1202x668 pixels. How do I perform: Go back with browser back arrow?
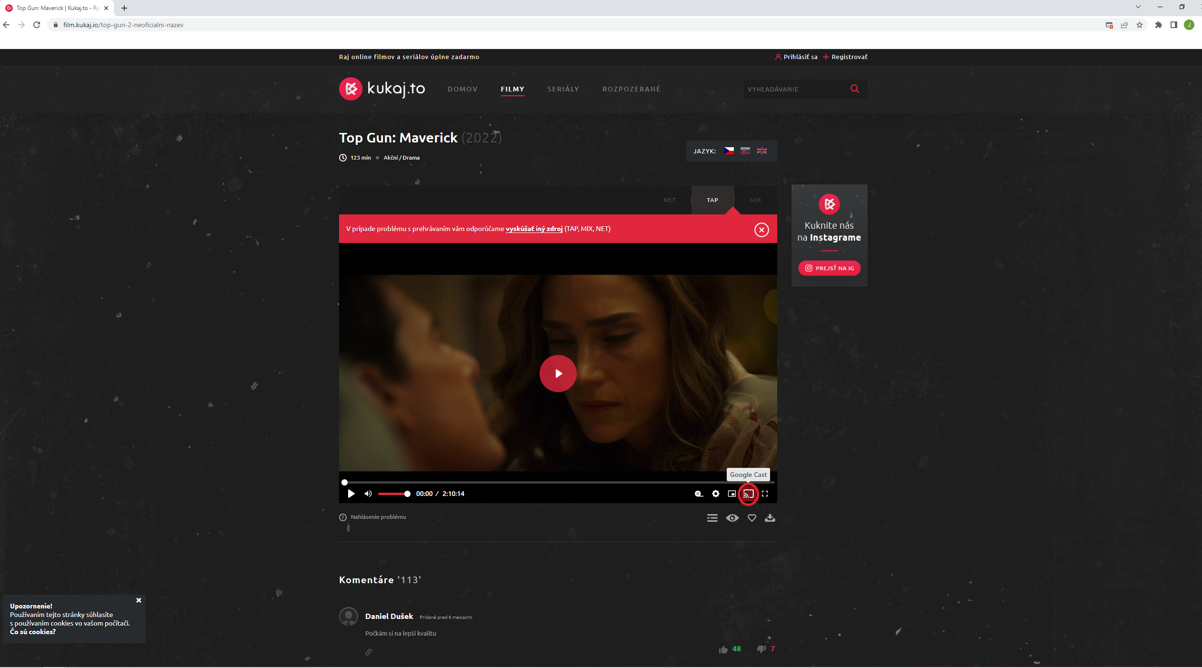click(x=6, y=25)
